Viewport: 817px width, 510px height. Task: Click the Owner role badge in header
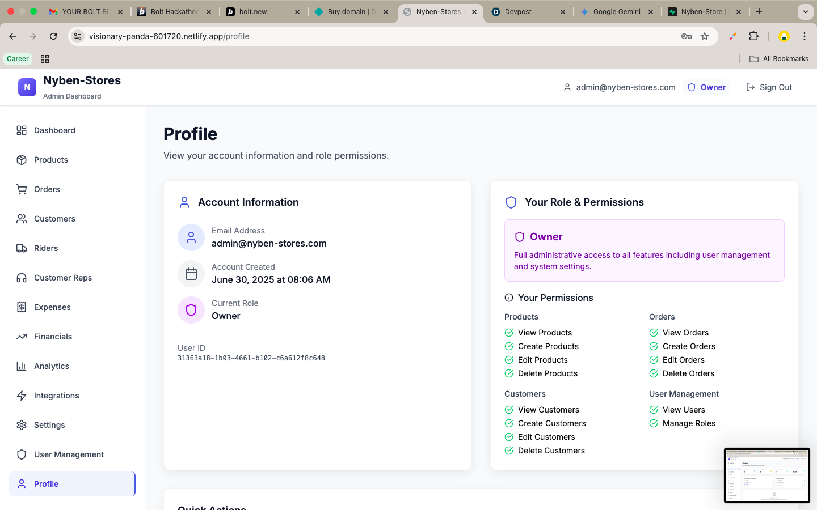coord(706,87)
